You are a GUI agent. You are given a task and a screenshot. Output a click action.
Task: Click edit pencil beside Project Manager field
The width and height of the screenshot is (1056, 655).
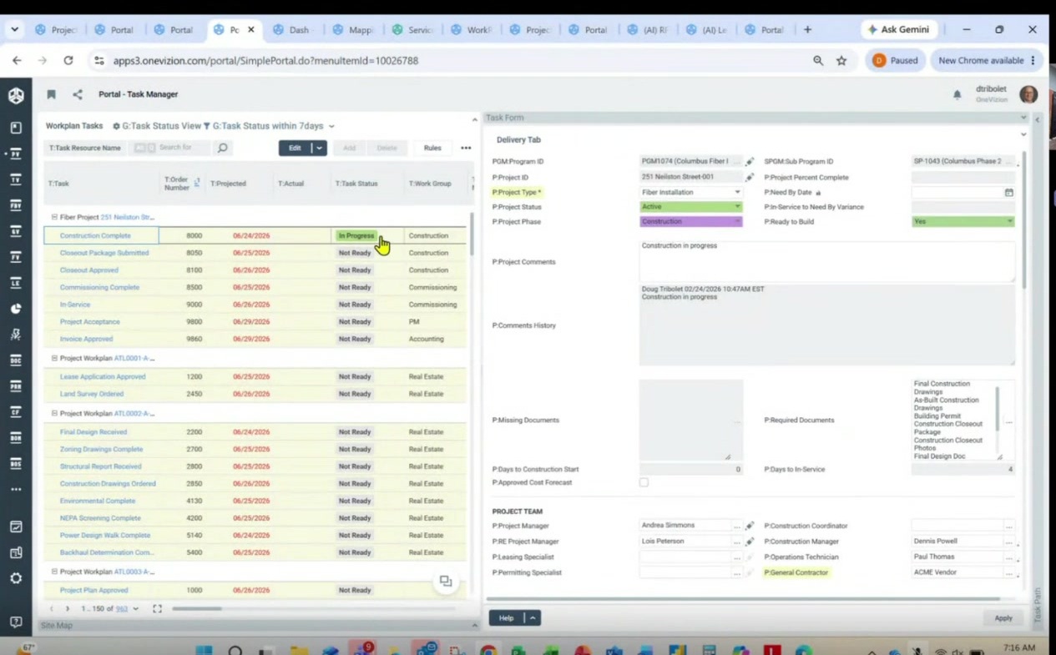tap(750, 526)
